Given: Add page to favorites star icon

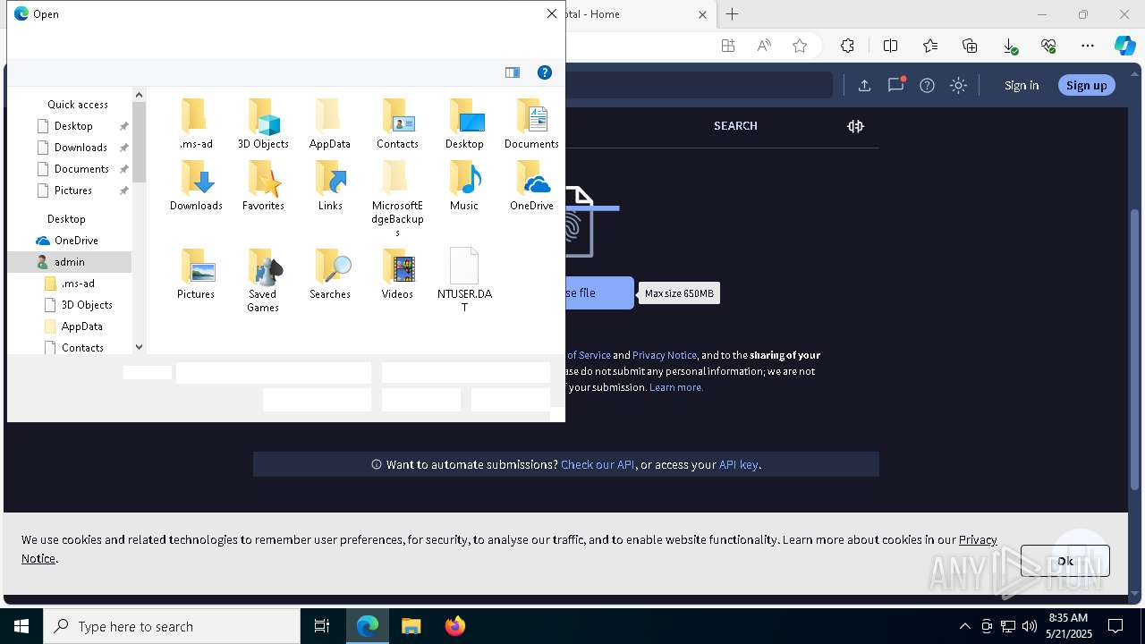Looking at the screenshot, I should coord(800,46).
